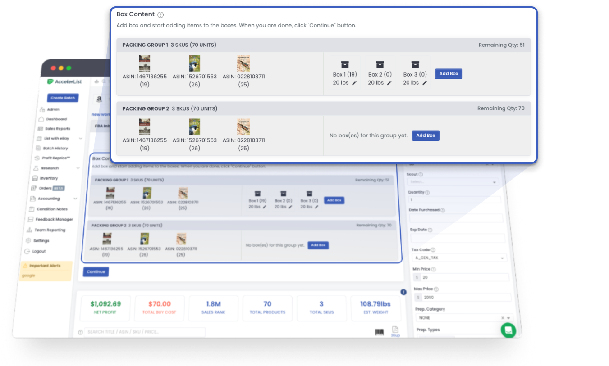This screenshot has width=609, height=366.
Task: Click the Box 3 archive icon in enlarged panel
Action: (415, 64)
